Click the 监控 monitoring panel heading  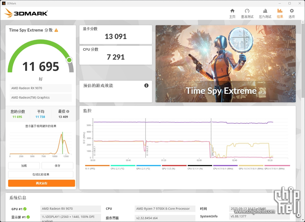coord(87,111)
